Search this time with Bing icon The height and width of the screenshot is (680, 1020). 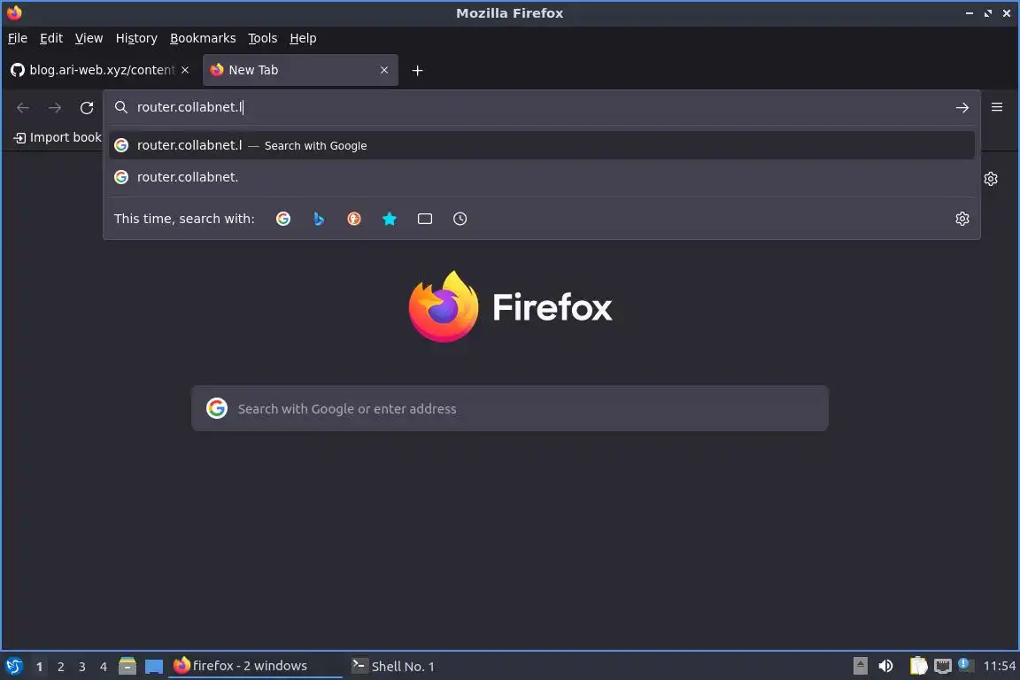(x=319, y=219)
